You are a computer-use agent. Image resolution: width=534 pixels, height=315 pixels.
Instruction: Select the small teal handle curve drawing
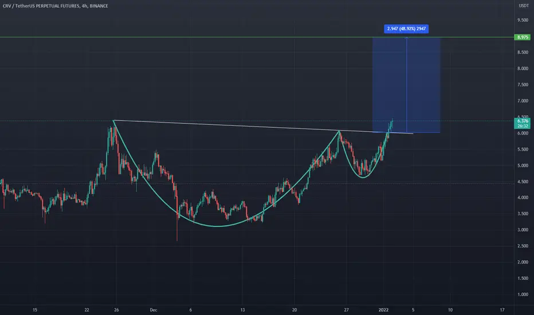[363, 177]
